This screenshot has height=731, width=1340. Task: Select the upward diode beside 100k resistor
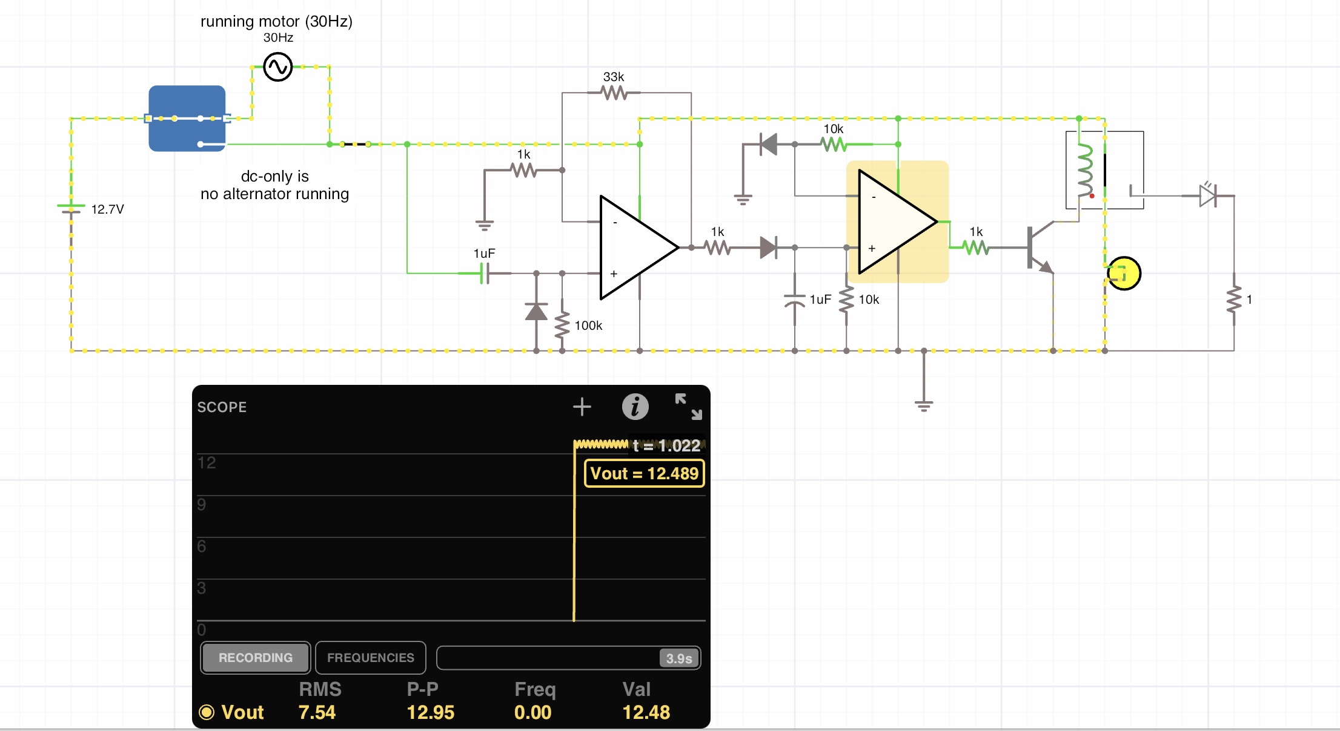pos(536,312)
